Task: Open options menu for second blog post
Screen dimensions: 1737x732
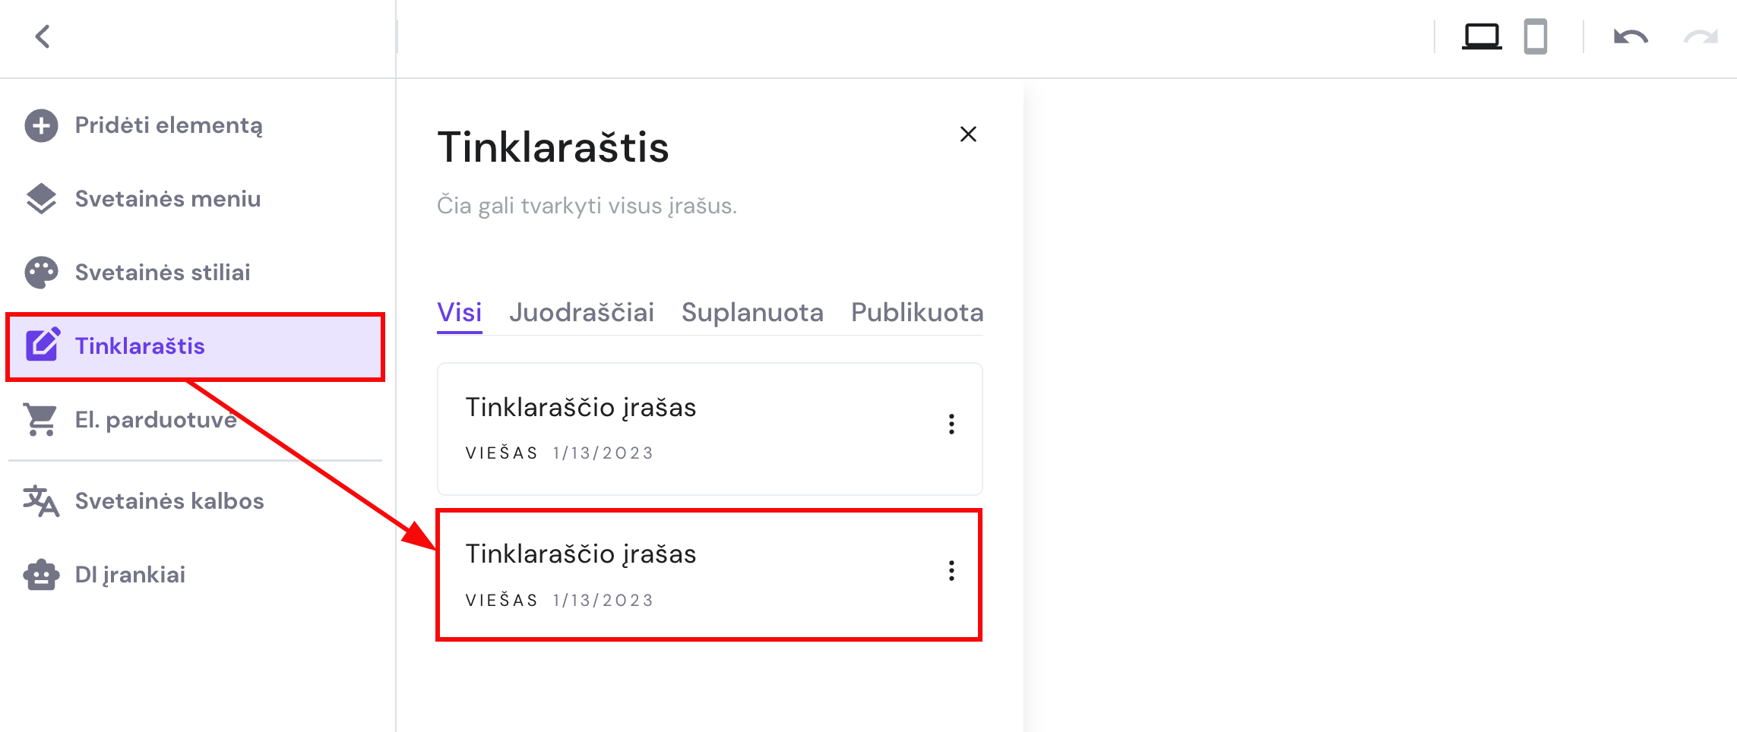Action: tap(951, 571)
